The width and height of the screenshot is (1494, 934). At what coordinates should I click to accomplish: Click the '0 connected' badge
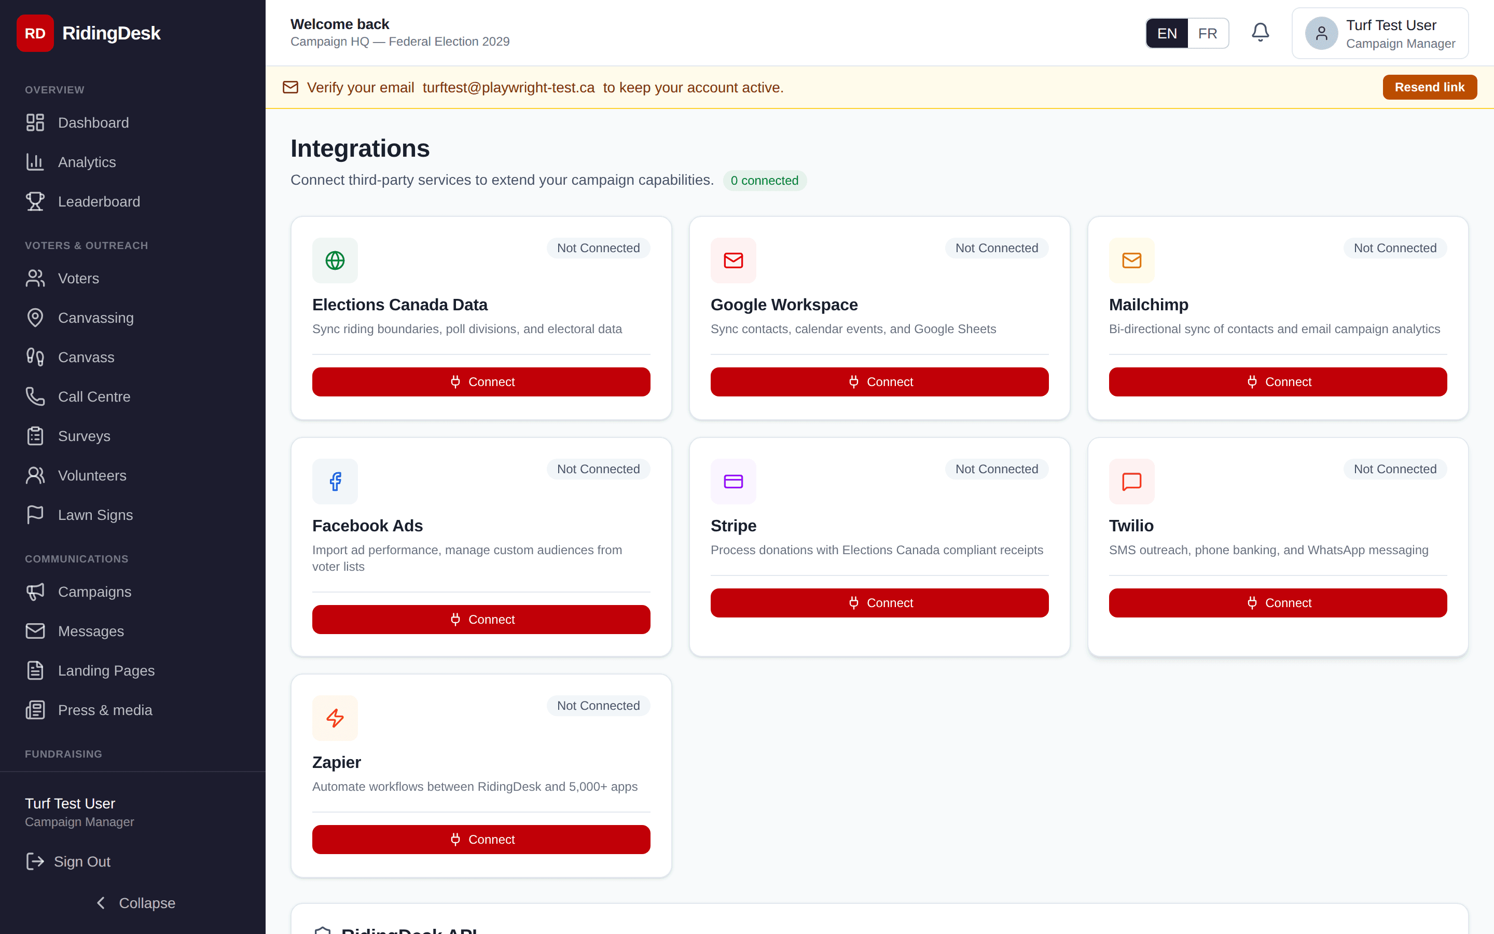pyautogui.click(x=764, y=181)
